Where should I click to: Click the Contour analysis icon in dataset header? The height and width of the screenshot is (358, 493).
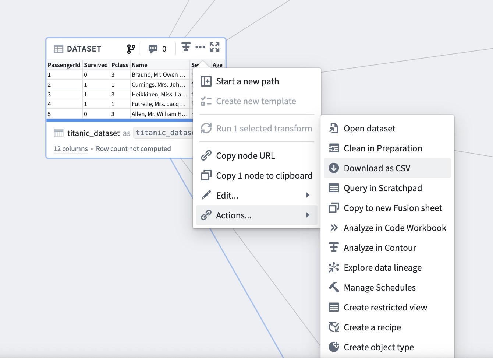(x=186, y=47)
